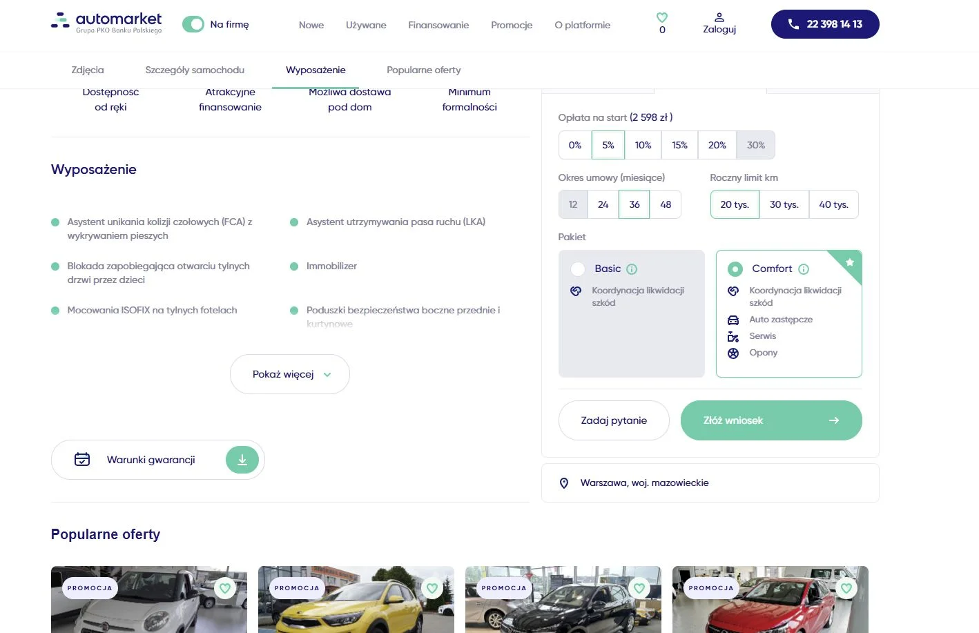Click arrow icon on Złóż wniosek button
The width and height of the screenshot is (979, 633).
point(834,420)
